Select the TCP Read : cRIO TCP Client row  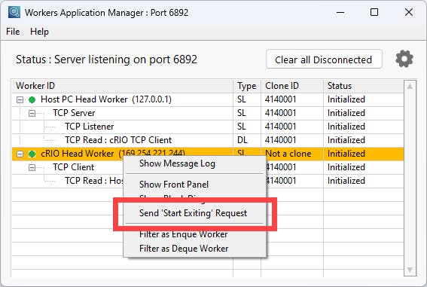[208, 140]
